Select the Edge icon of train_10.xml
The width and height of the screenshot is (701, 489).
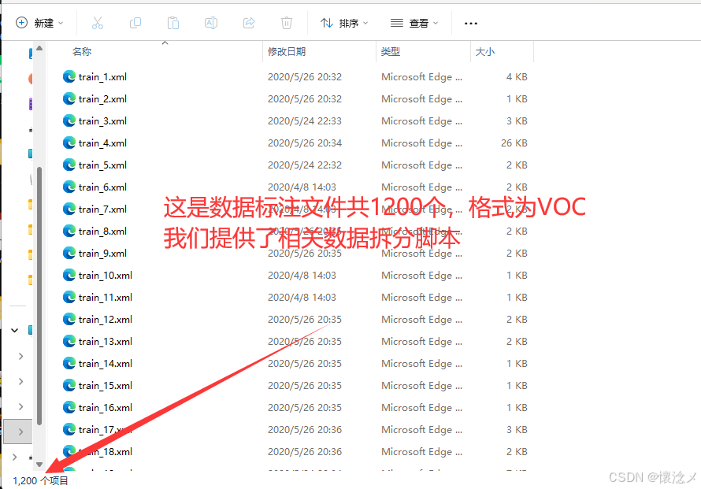pos(69,276)
